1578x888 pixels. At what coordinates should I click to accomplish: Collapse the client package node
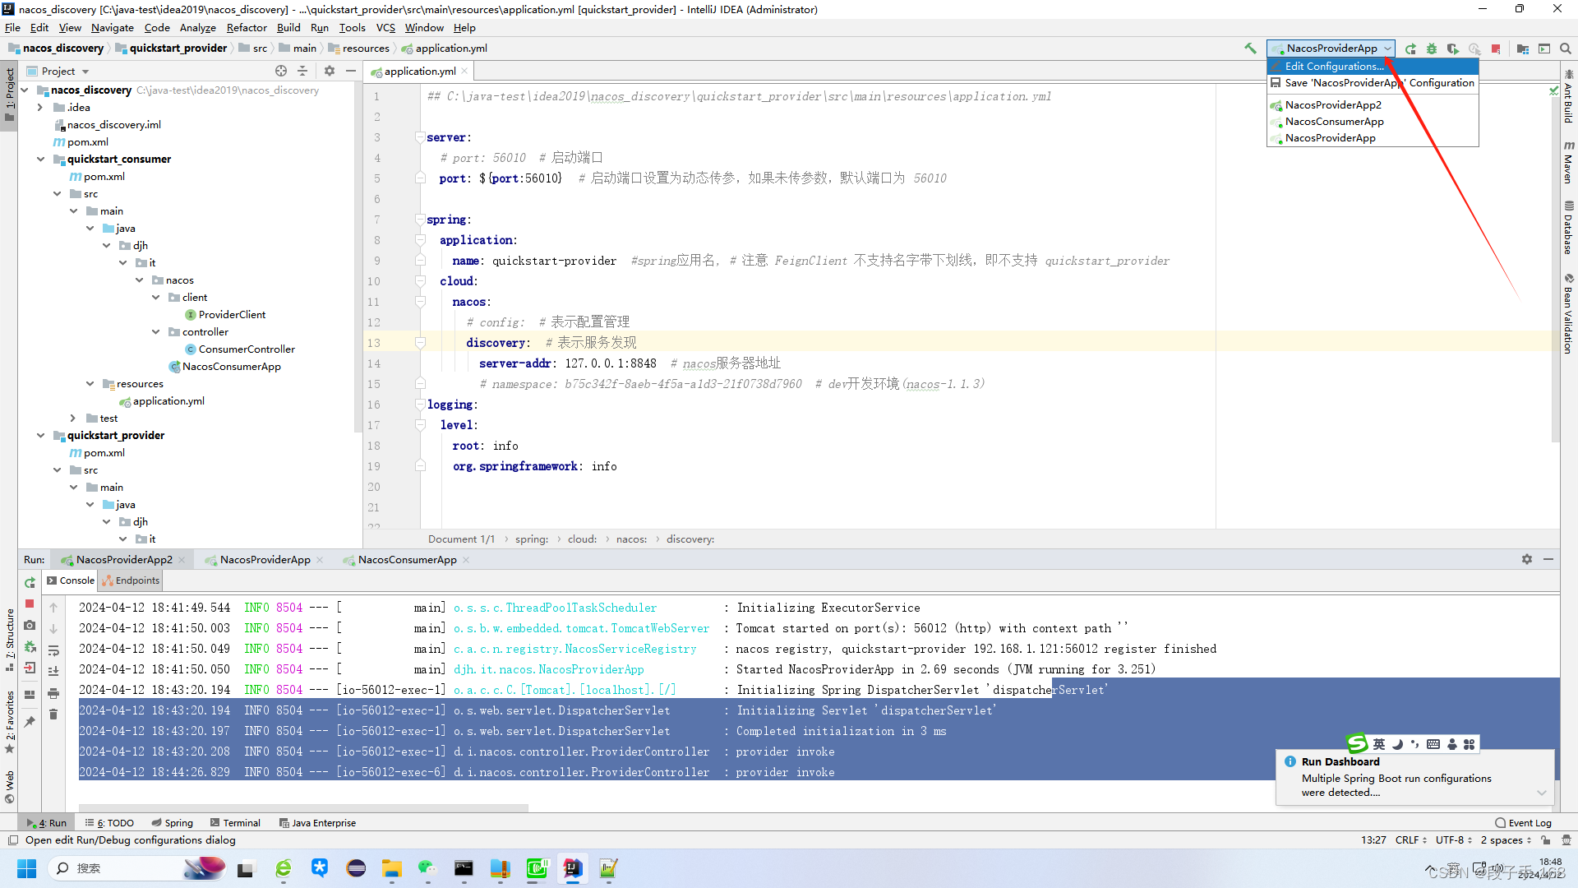(156, 298)
